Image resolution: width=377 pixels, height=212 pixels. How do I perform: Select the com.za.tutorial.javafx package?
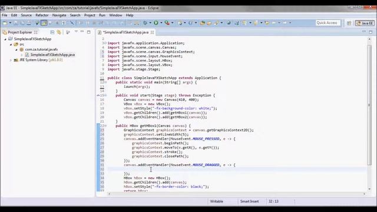[x=41, y=49]
